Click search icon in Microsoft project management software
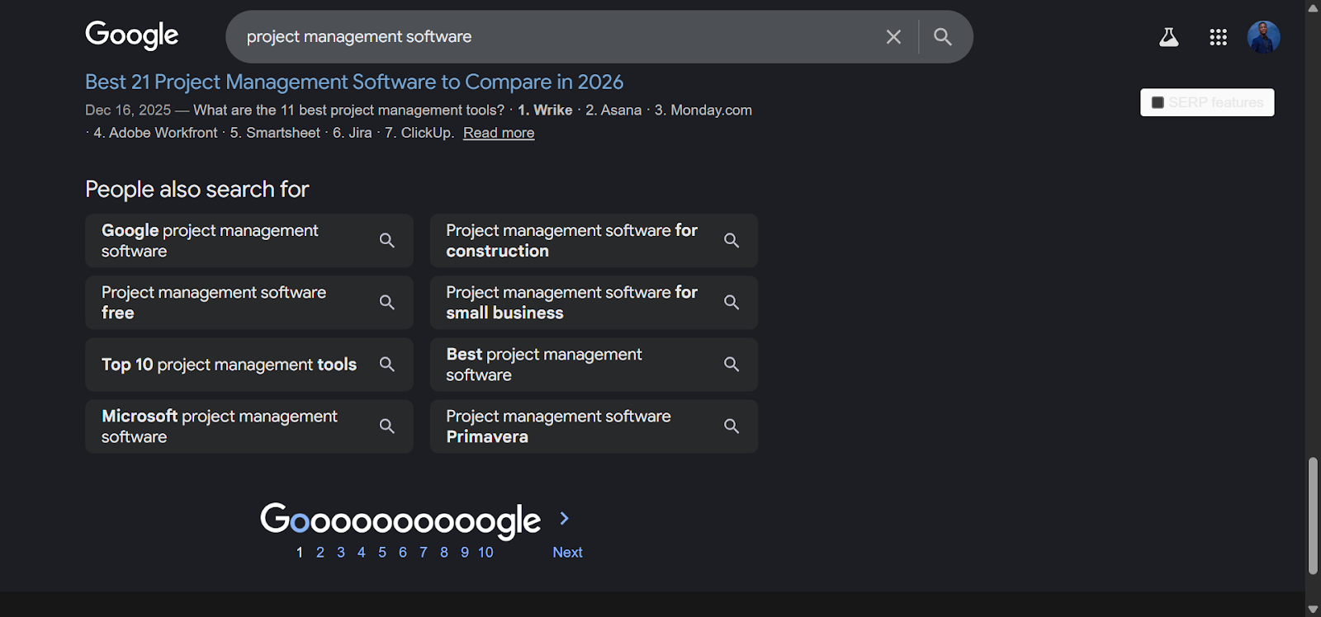The image size is (1321, 617). tap(386, 426)
